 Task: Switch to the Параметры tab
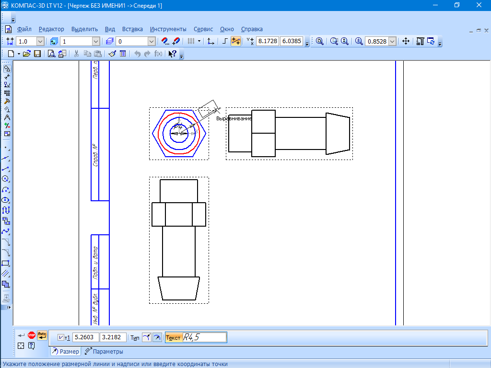coord(104,351)
